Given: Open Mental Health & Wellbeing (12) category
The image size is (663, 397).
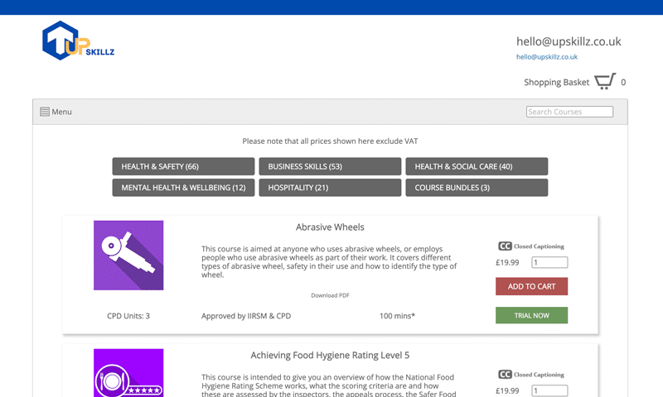Looking at the screenshot, I should [x=184, y=188].
